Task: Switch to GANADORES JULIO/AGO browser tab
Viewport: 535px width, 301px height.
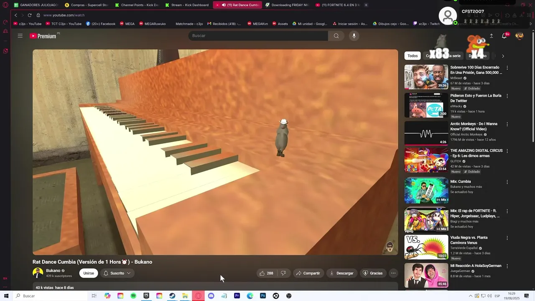Action: (36, 5)
